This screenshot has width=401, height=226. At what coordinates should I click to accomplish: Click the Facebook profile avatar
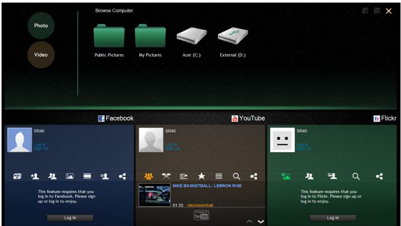pos(20,140)
